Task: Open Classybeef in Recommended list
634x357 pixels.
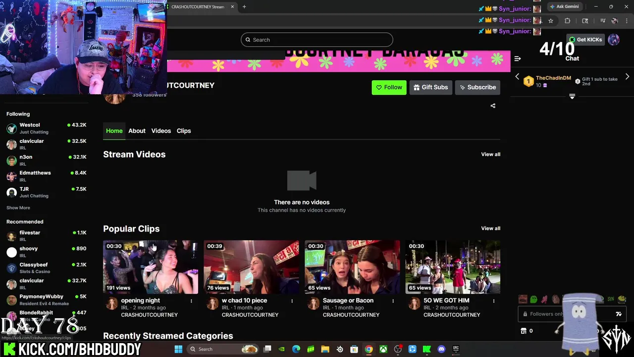Action: pos(46,268)
